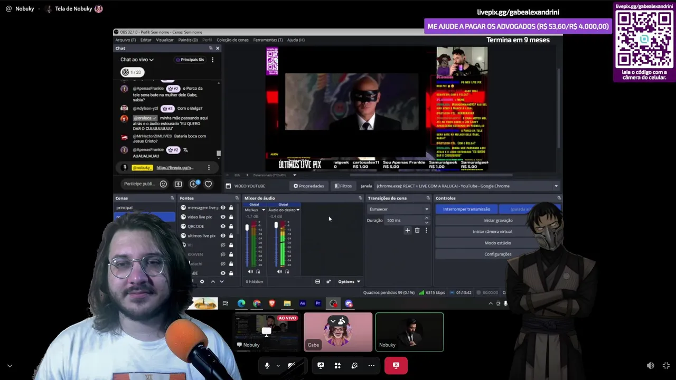Click the Discord screen share icon
Image resolution: width=676 pixels, height=380 pixels.
click(x=321, y=365)
